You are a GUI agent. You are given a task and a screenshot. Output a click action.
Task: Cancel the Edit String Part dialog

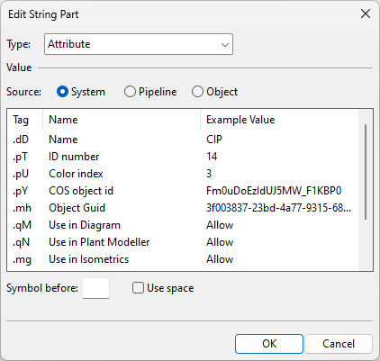339,344
